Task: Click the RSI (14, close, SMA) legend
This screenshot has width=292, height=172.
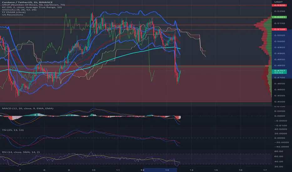Action: (x=21, y=152)
